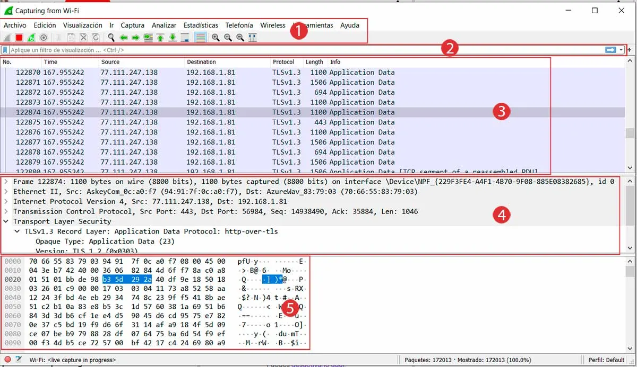Expand the Frame 122874 detail row
637x367 pixels.
[6, 182]
